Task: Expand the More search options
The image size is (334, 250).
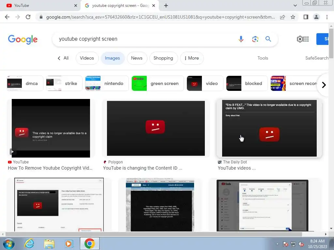Action: coord(192,58)
